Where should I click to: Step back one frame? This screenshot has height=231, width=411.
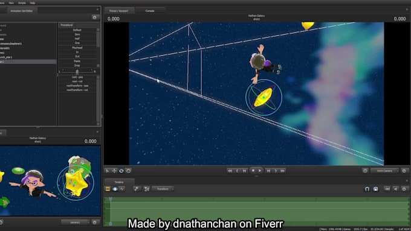(x=244, y=171)
